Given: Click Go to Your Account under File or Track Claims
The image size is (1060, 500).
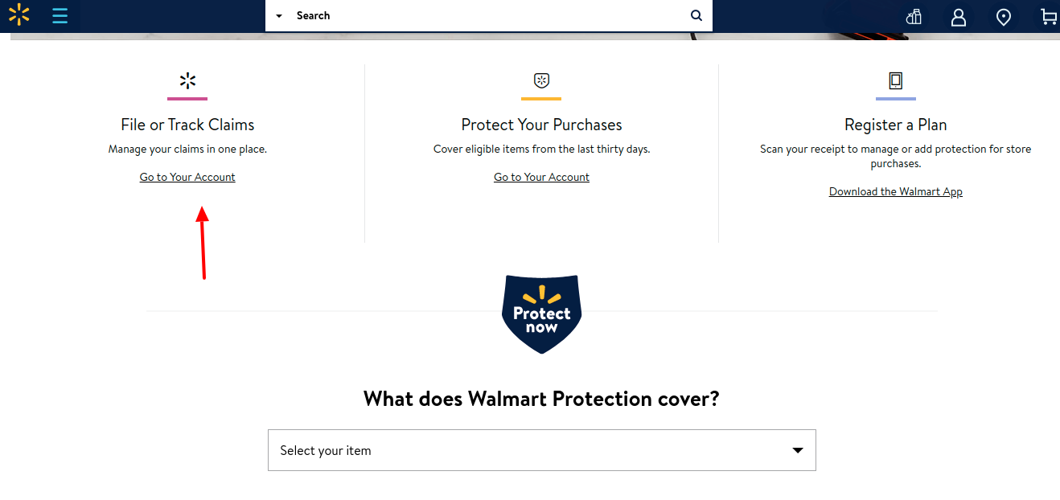Looking at the screenshot, I should coord(187,177).
